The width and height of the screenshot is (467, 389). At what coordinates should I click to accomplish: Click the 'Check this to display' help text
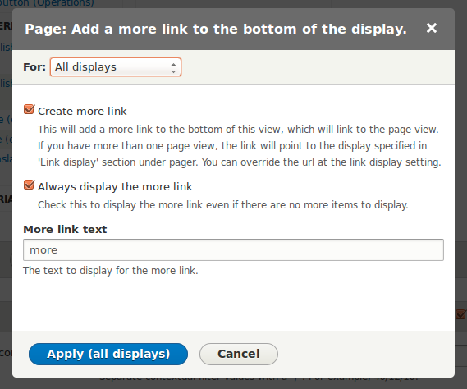(x=222, y=205)
